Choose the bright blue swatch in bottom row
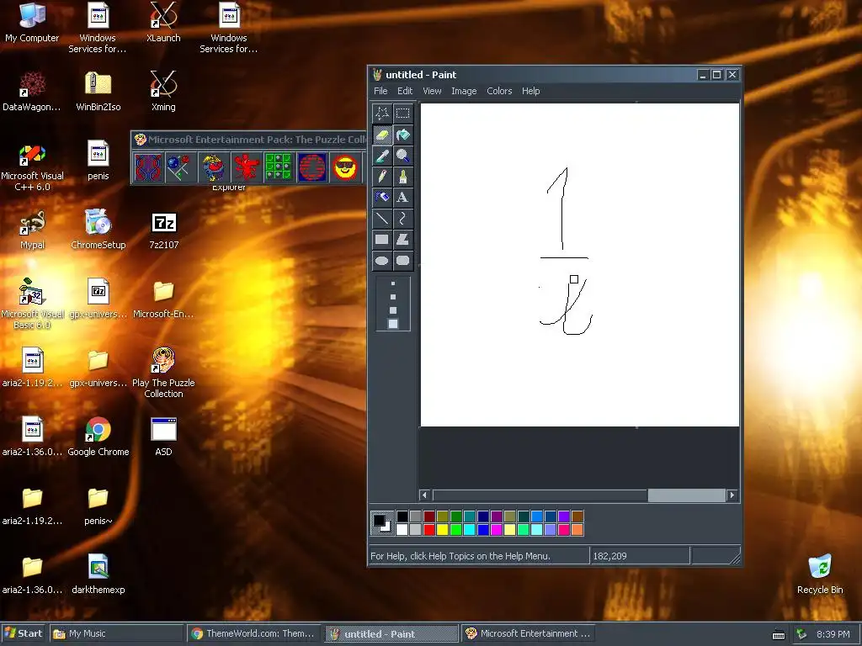Image resolution: width=862 pixels, height=646 pixels. (x=483, y=530)
